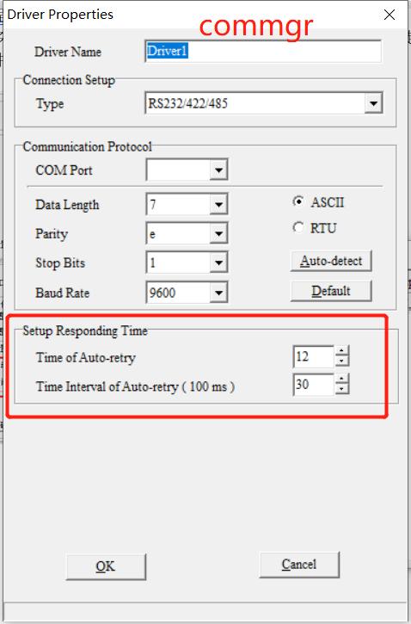Click the Driver Name text field
The width and height of the screenshot is (411, 624).
(x=263, y=52)
